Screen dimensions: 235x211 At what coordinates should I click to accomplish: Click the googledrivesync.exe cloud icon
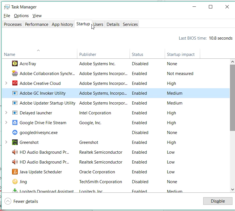coord(15,132)
